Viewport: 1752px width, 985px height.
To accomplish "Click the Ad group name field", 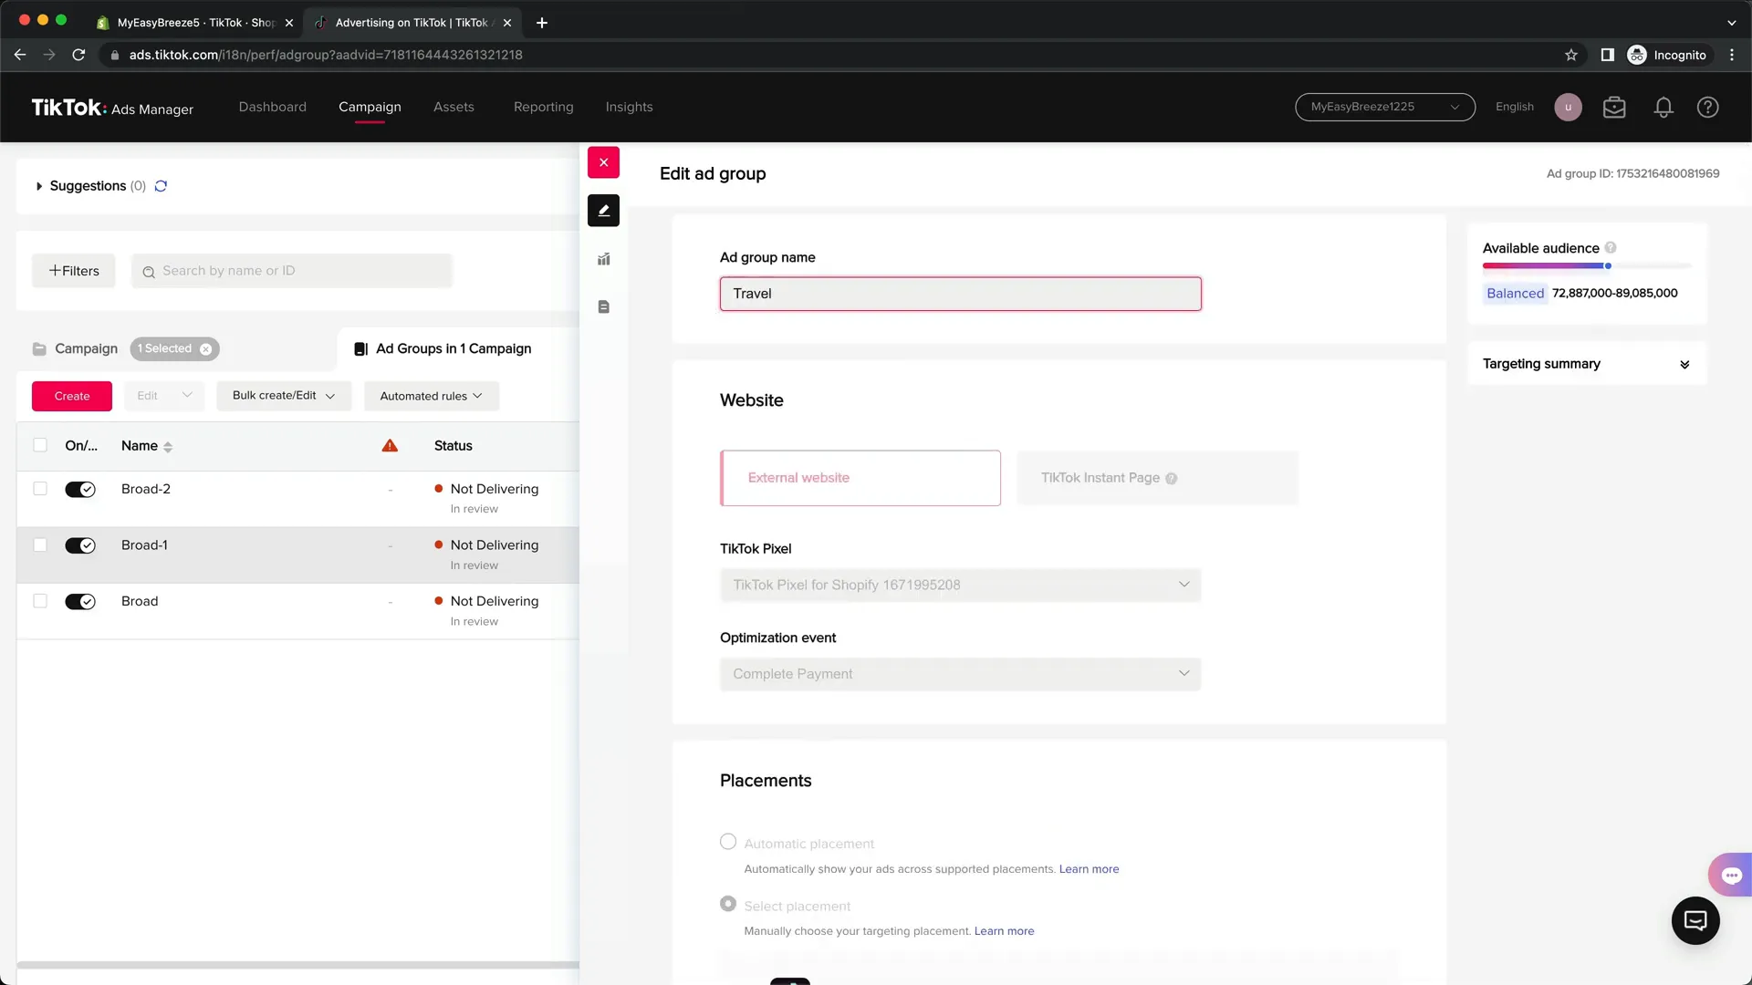I will 960,294.
